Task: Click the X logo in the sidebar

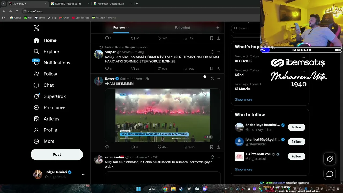Action: [x=36, y=28]
